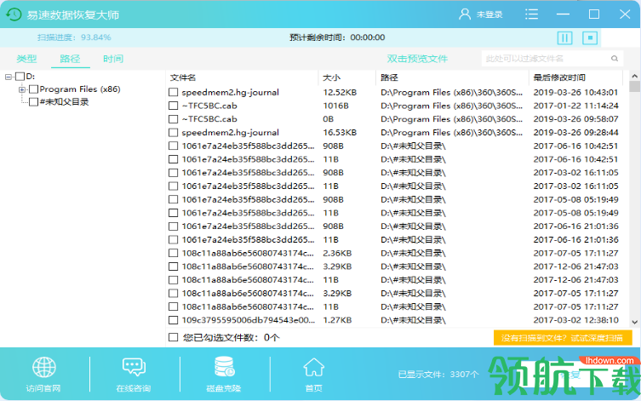Select the Program Files (x86) tree label

click(x=80, y=89)
